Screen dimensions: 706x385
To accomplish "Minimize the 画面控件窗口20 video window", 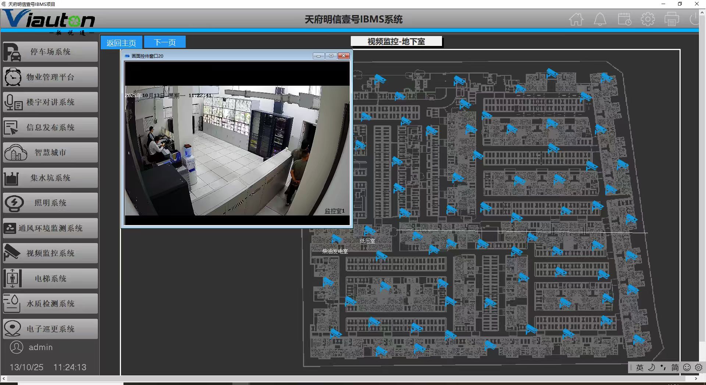I will [319, 56].
